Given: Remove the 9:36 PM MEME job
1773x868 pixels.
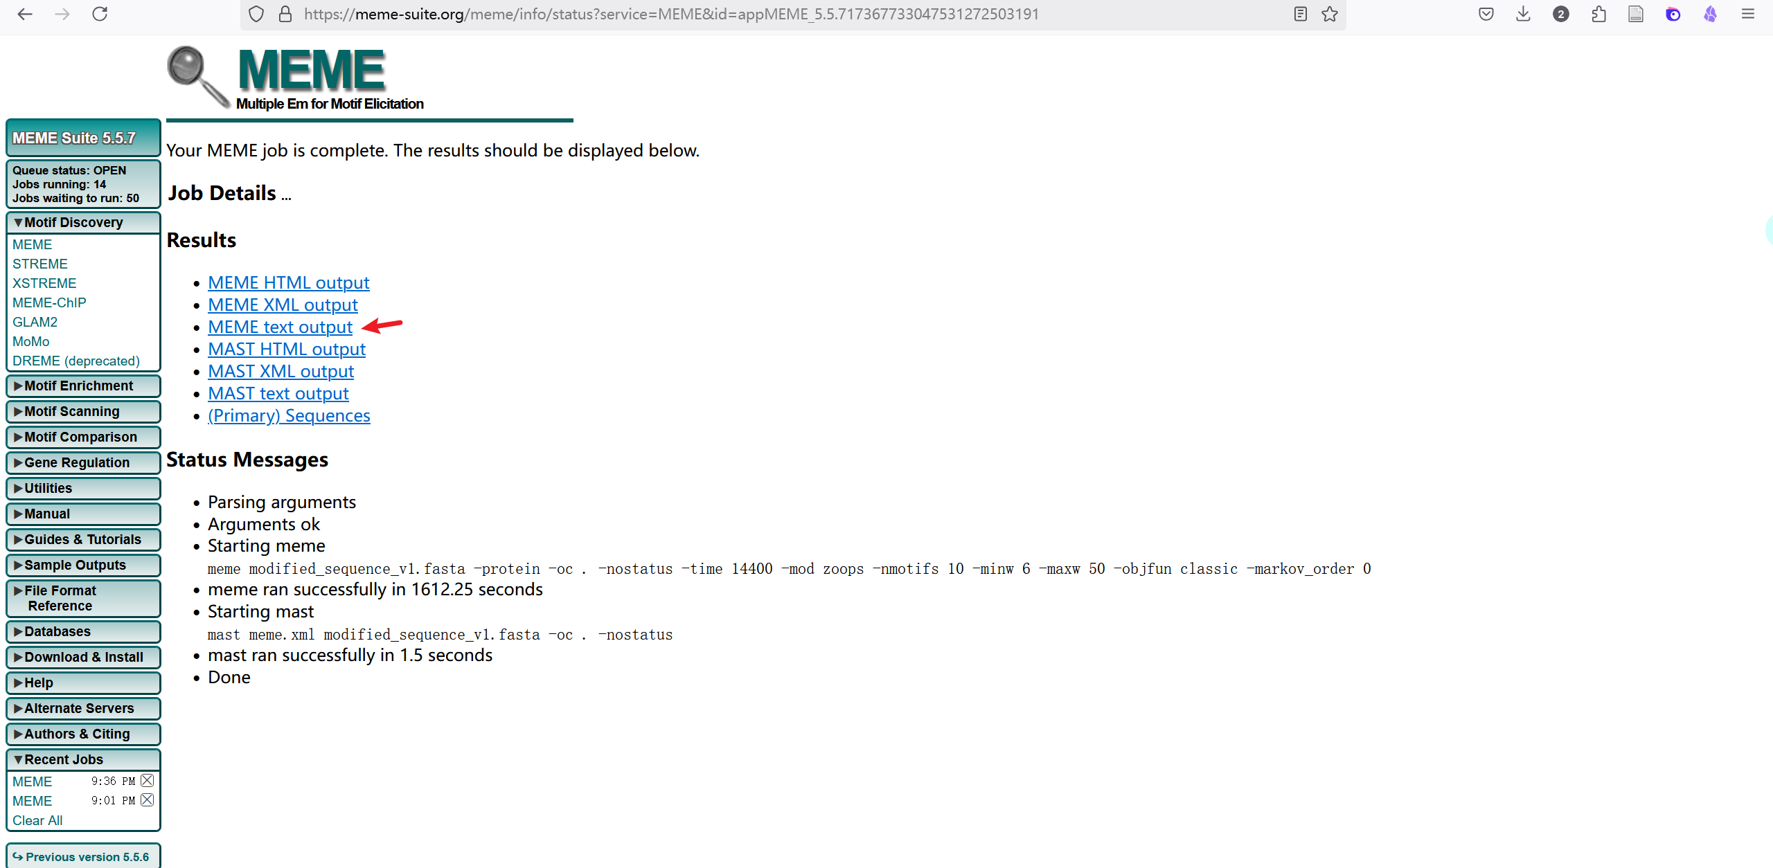Looking at the screenshot, I should coord(147,781).
